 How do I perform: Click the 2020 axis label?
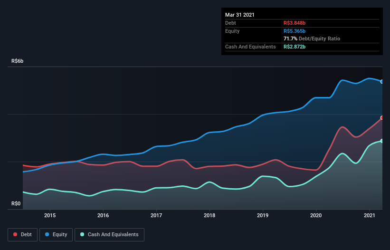[x=316, y=215]
